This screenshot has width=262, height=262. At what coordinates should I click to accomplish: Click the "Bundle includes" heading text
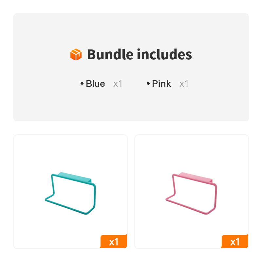point(139,54)
